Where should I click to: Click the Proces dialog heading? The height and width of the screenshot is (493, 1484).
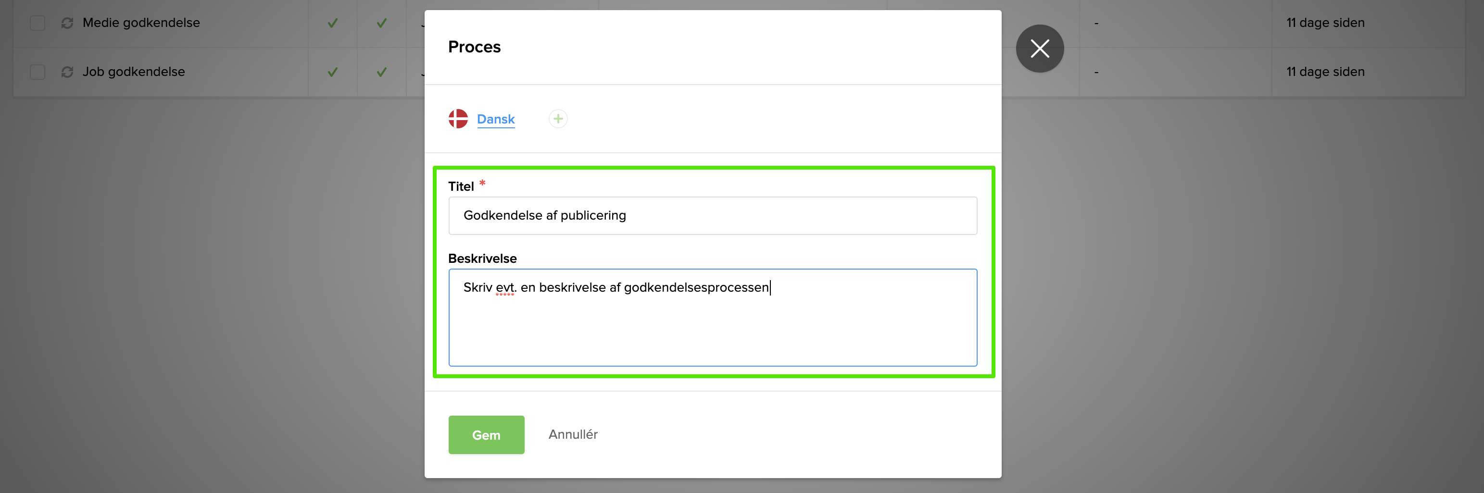click(x=474, y=47)
